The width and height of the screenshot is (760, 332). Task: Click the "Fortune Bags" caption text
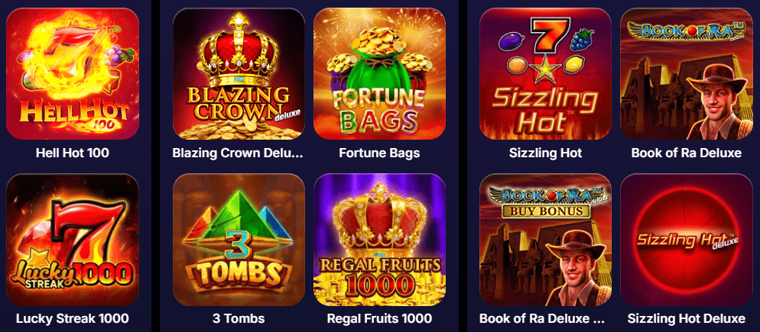coord(379,153)
